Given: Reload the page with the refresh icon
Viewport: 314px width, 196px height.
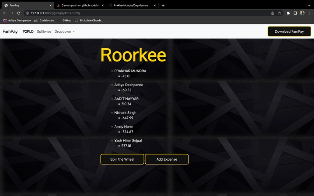Looking at the screenshot, I should click(x=19, y=13).
